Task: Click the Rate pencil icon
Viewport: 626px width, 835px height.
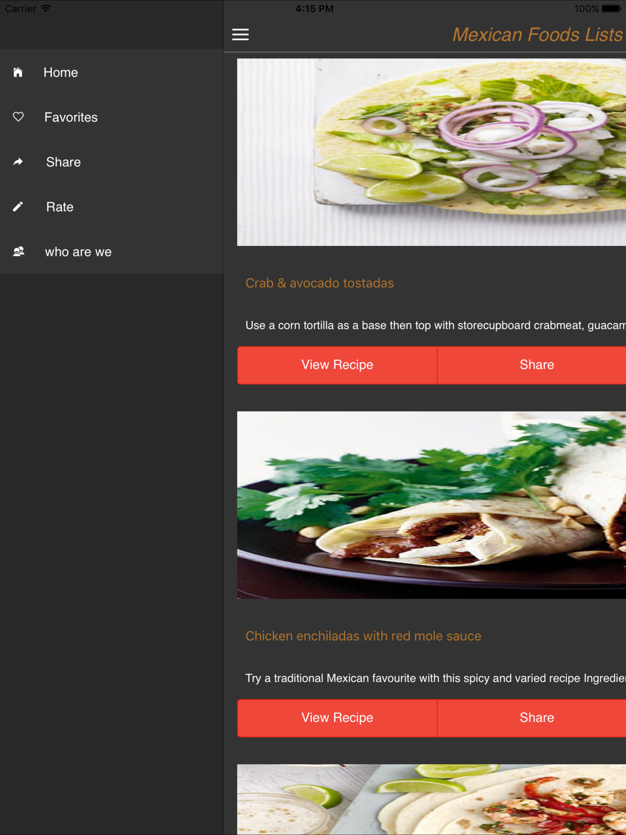Action: click(18, 207)
